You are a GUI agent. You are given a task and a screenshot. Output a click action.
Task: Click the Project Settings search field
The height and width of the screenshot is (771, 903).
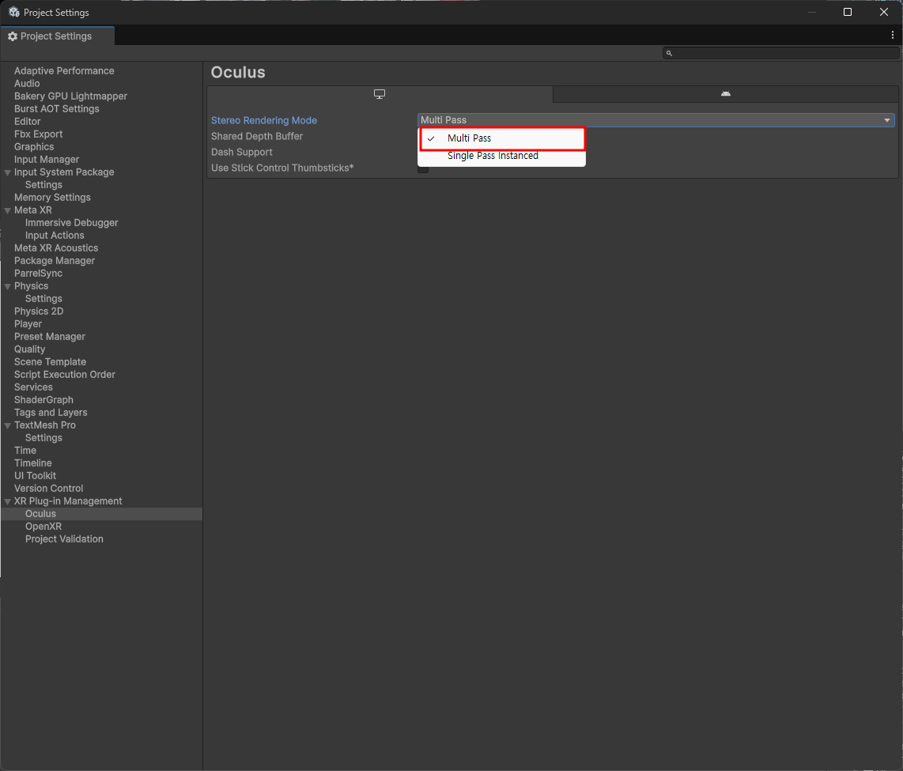coord(781,53)
